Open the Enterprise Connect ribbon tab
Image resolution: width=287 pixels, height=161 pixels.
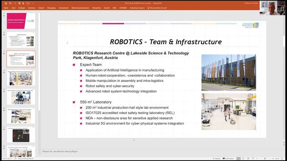[137, 8]
